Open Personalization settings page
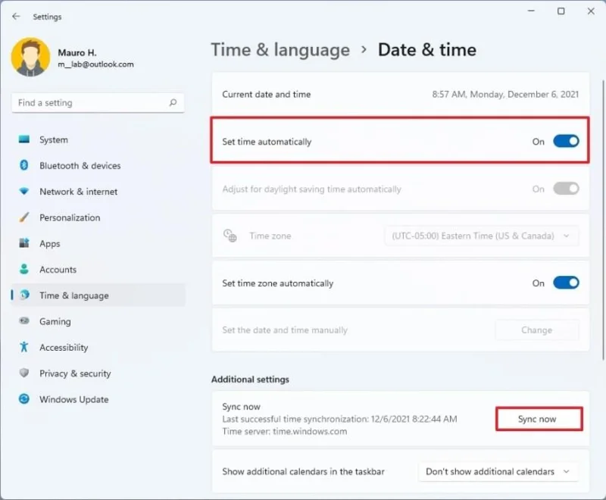The height and width of the screenshot is (500, 606). tap(98, 217)
